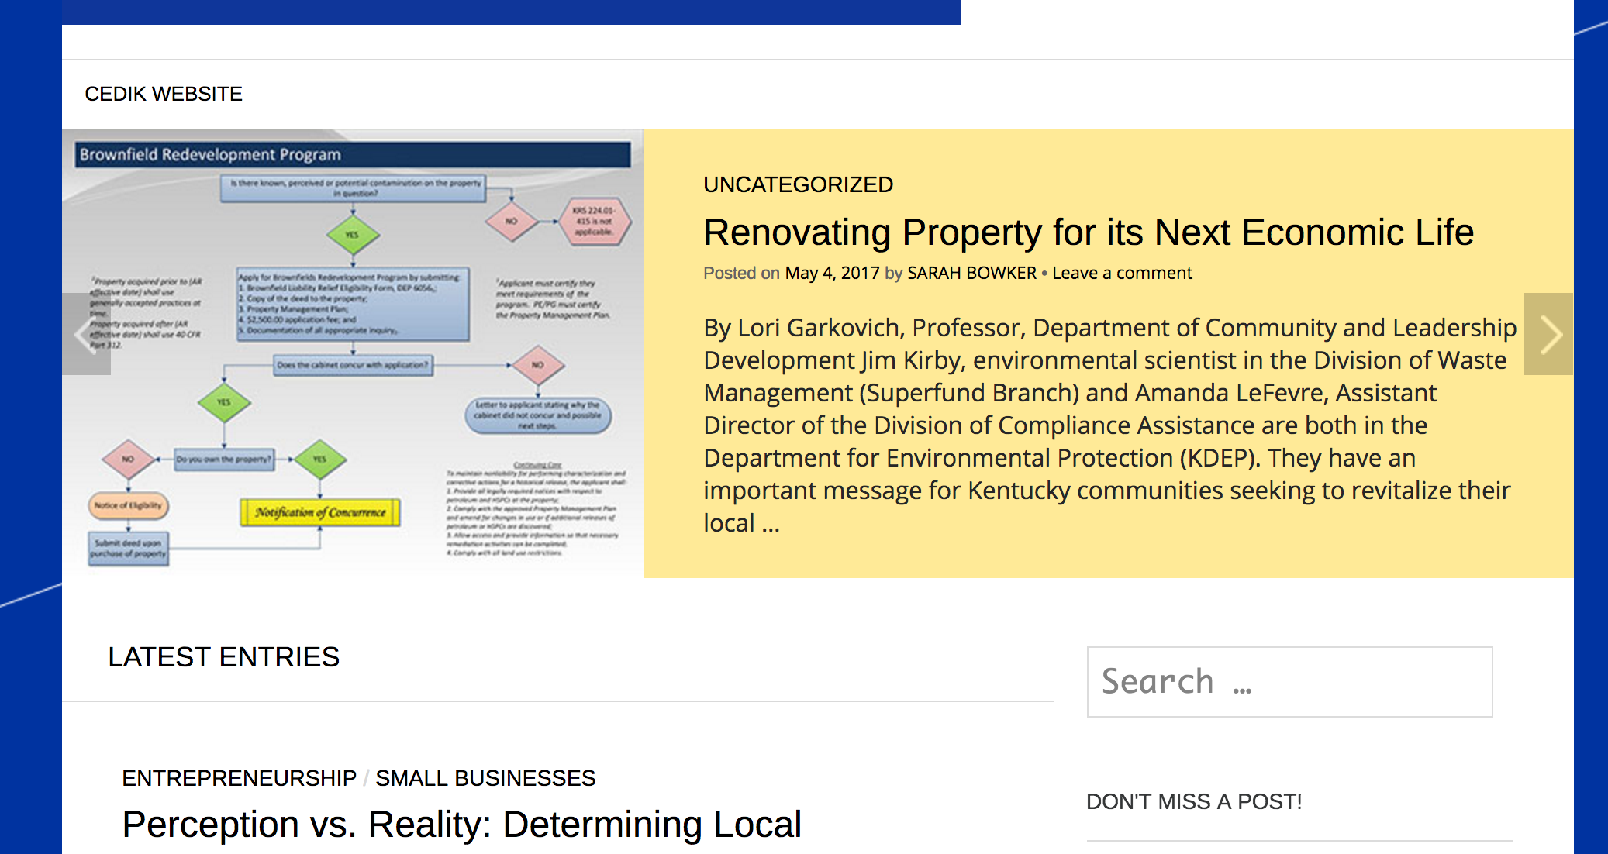Click the excerpt beginning 'By Lori Garkovich'
1608x854 pixels.
pos(1109,425)
